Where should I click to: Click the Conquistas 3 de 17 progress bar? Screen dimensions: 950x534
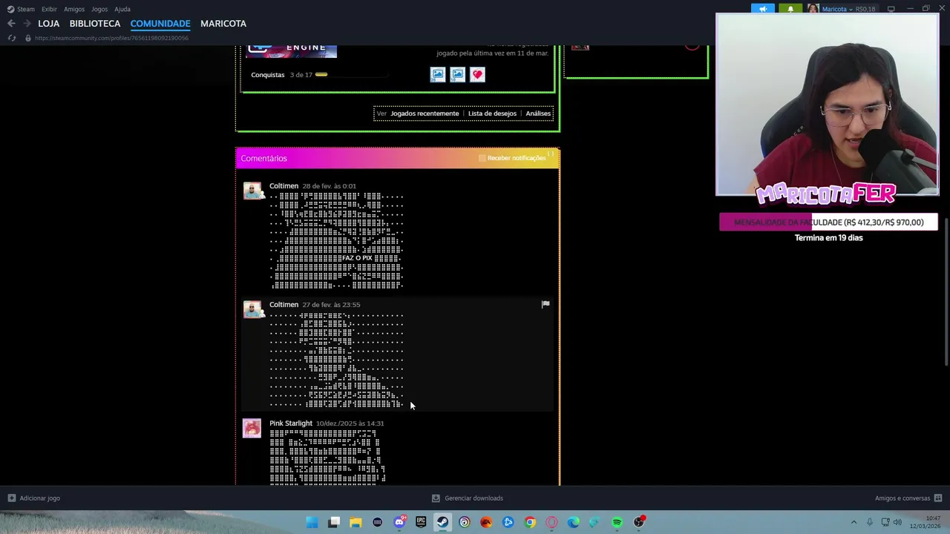coord(351,75)
